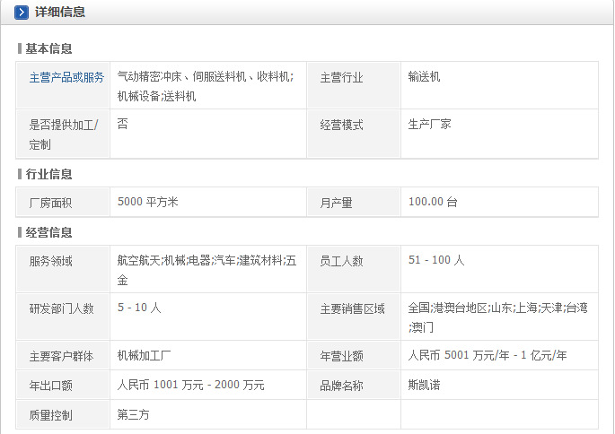Click the 厂房面积 label cell

coord(63,202)
